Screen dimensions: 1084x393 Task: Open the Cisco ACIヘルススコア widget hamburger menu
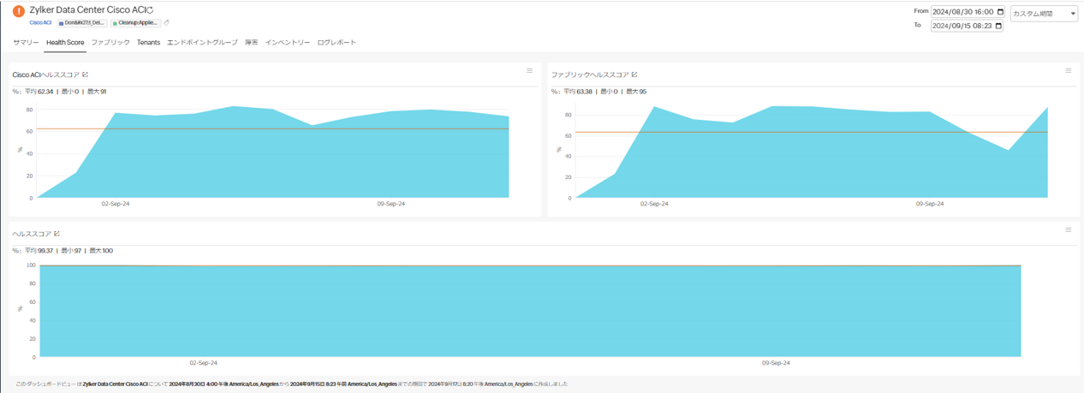tap(530, 71)
